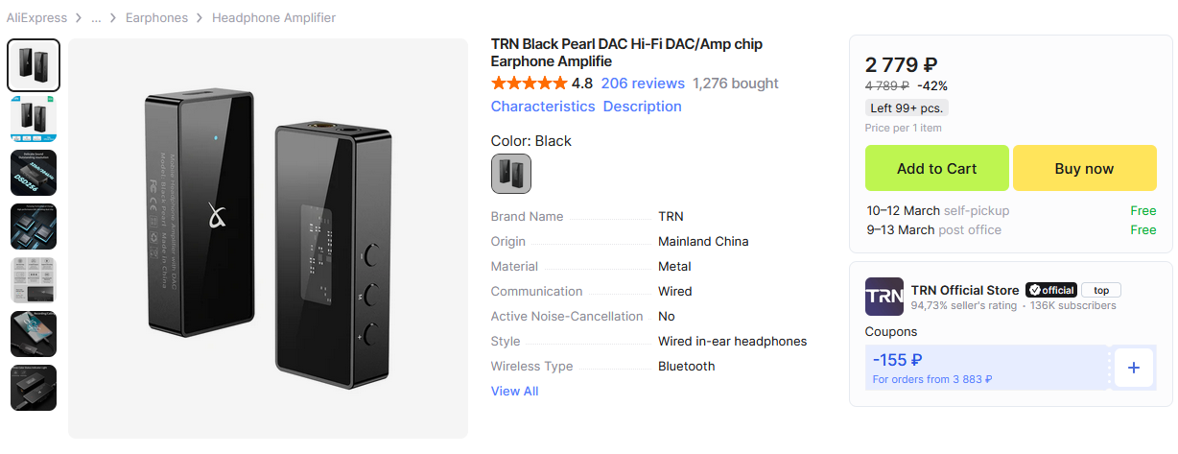This screenshot has height=454, width=1178.
Task: Click the official verified badge
Action: coord(1050,290)
